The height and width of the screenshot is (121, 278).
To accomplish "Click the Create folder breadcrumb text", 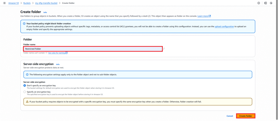I will (68, 3).
